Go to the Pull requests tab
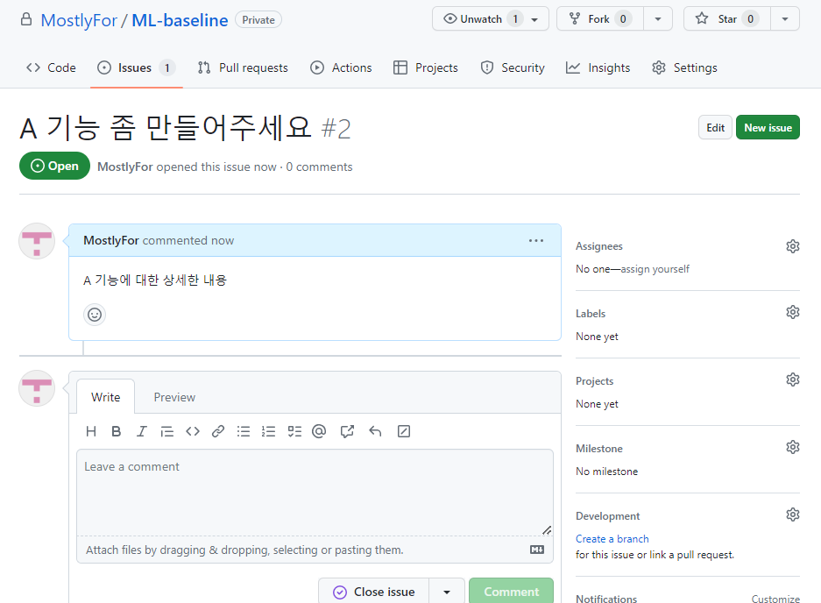The width and height of the screenshot is (821, 603). 243,67
